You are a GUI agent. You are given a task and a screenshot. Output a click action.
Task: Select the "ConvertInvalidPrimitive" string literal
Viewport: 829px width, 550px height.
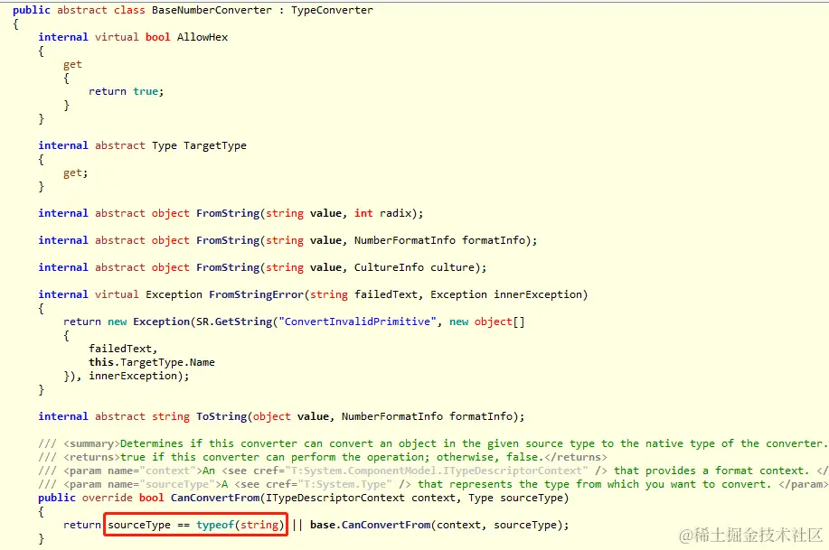357,322
